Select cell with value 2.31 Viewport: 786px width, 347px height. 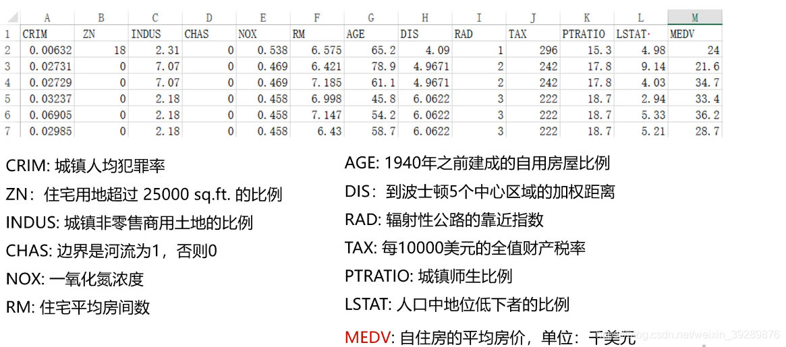(x=155, y=51)
